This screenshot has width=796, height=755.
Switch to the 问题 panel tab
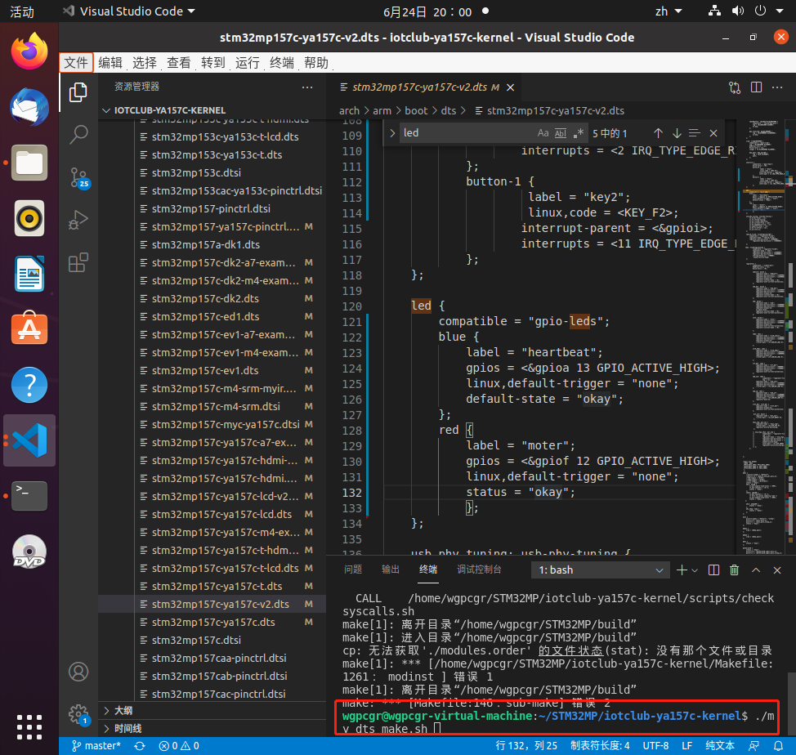353,570
